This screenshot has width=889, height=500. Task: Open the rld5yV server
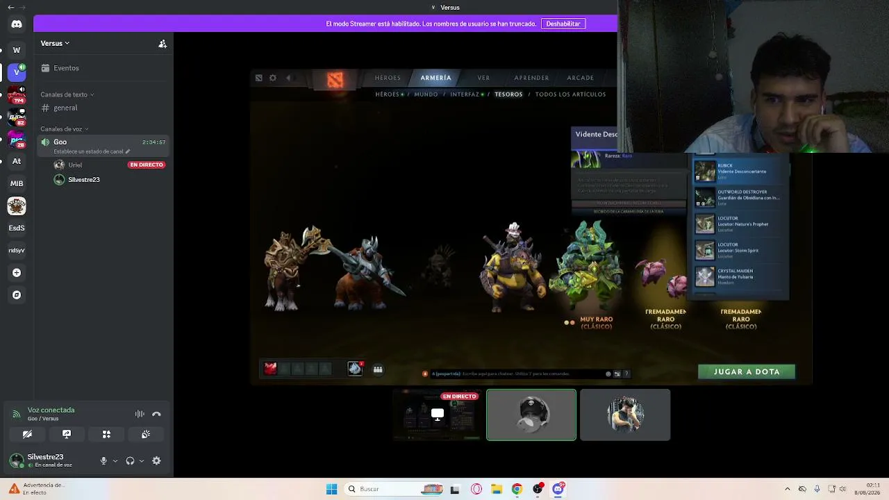tap(17, 250)
